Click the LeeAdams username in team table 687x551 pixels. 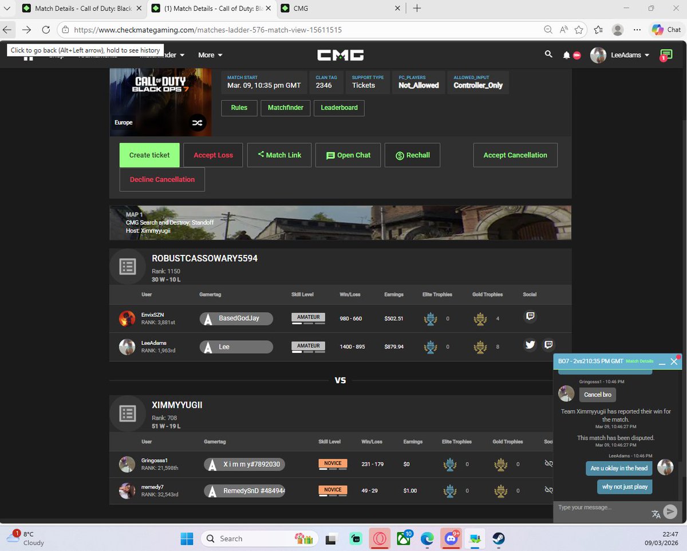pos(153,343)
